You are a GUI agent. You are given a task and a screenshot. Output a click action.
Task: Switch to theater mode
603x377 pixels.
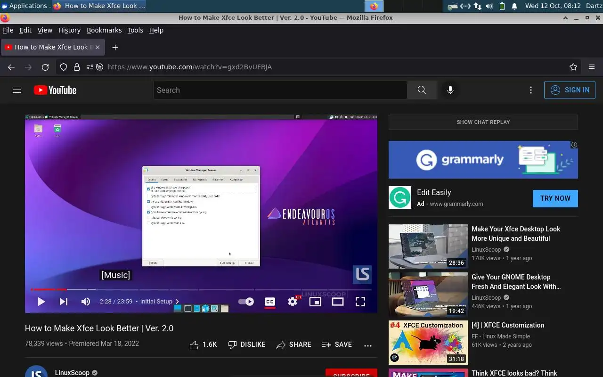point(338,302)
